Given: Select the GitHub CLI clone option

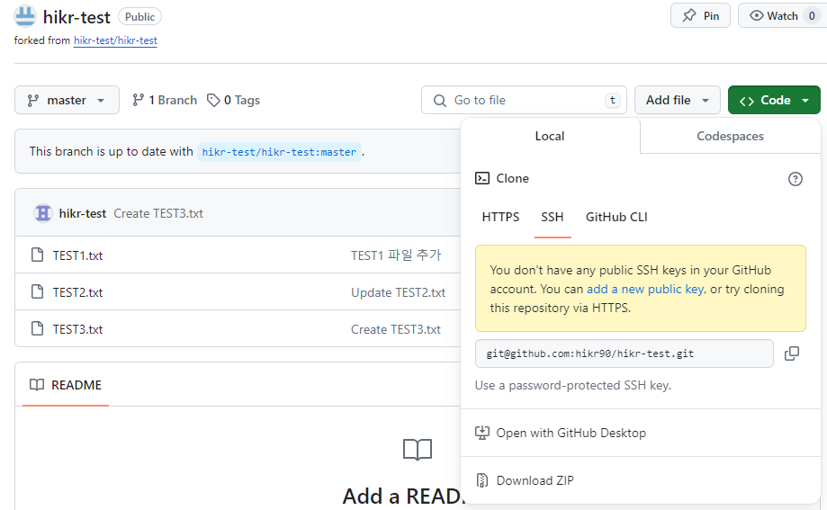Looking at the screenshot, I should point(616,218).
